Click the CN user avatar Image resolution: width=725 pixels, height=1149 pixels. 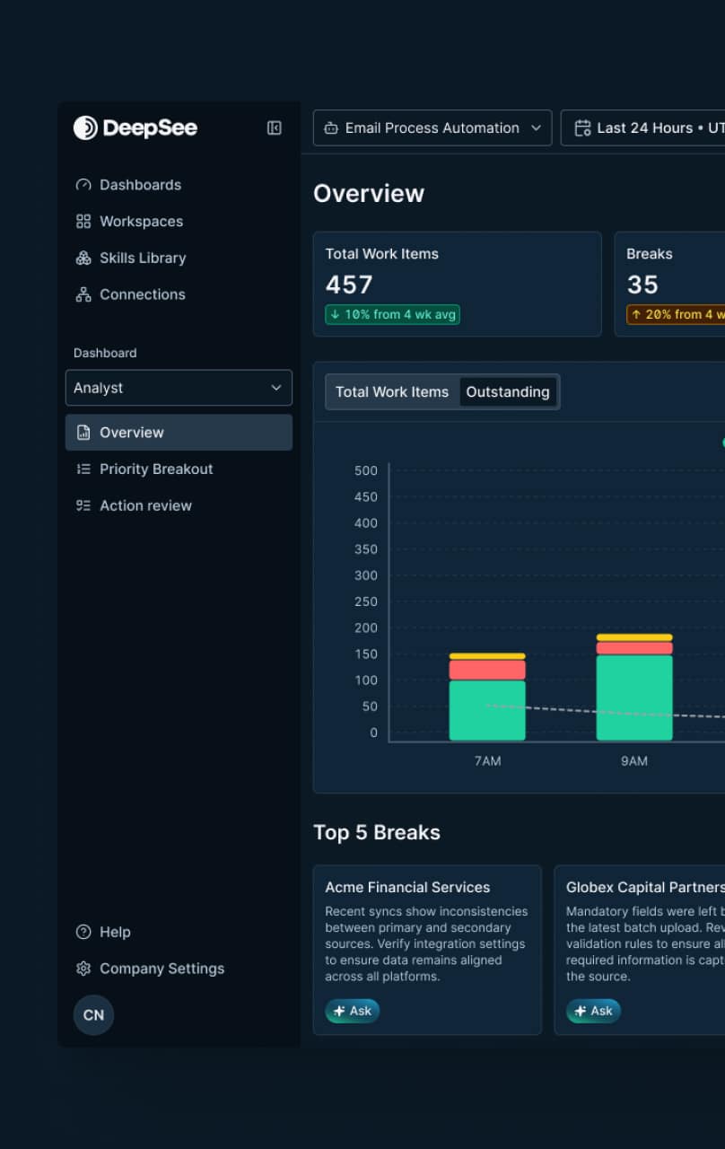[93, 1015]
